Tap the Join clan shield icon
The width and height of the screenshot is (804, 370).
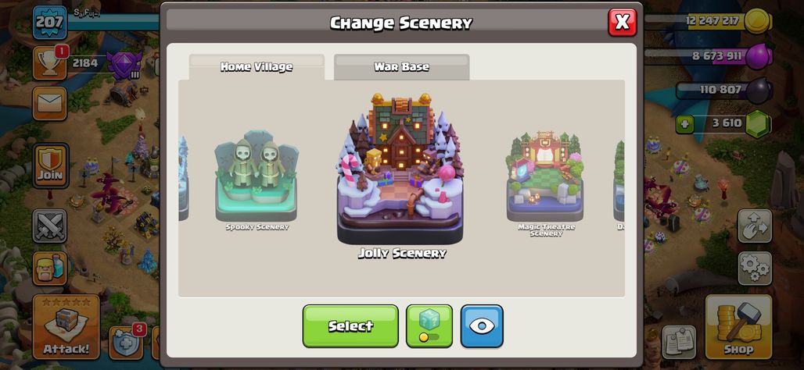(x=50, y=165)
